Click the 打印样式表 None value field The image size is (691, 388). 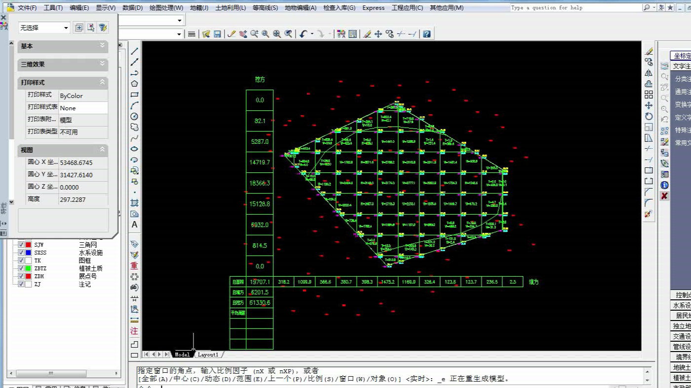click(83, 108)
